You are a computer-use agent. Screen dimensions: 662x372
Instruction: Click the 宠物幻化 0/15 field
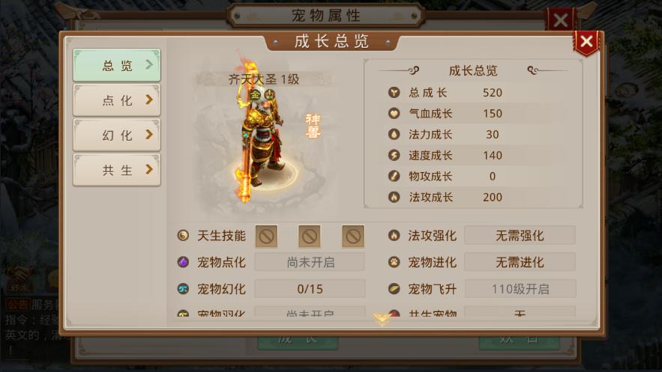click(x=310, y=289)
